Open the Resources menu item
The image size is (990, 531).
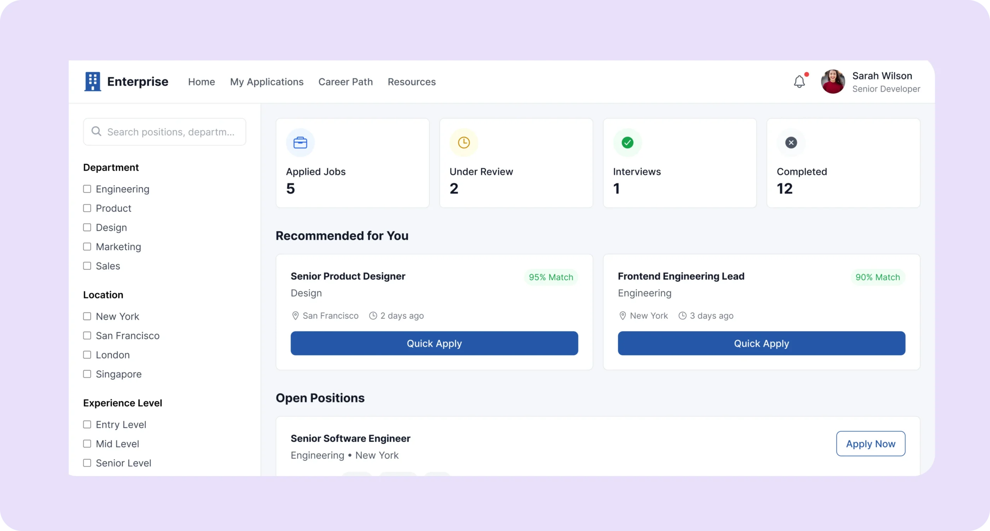411,82
